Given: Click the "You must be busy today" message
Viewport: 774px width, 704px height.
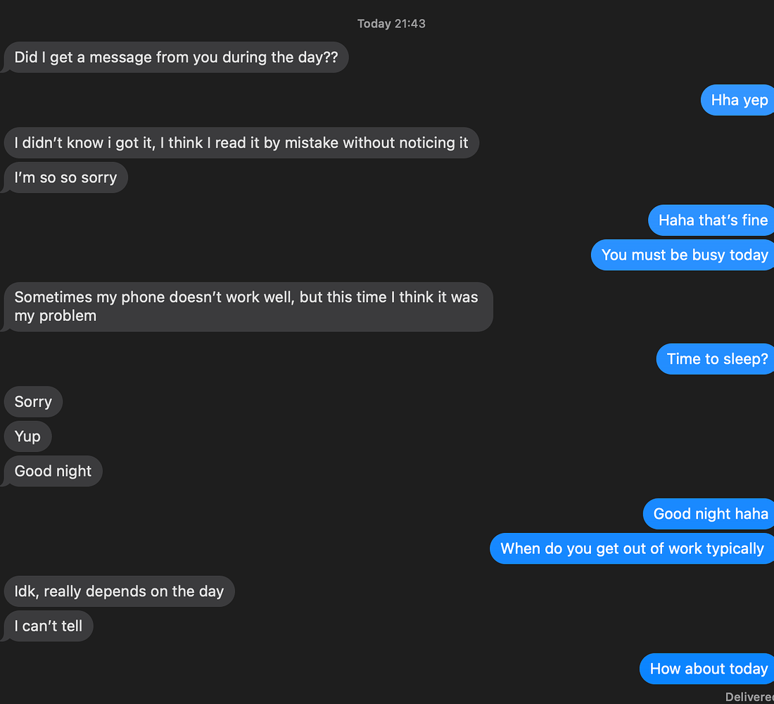Looking at the screenshot, I should [684, 255].
